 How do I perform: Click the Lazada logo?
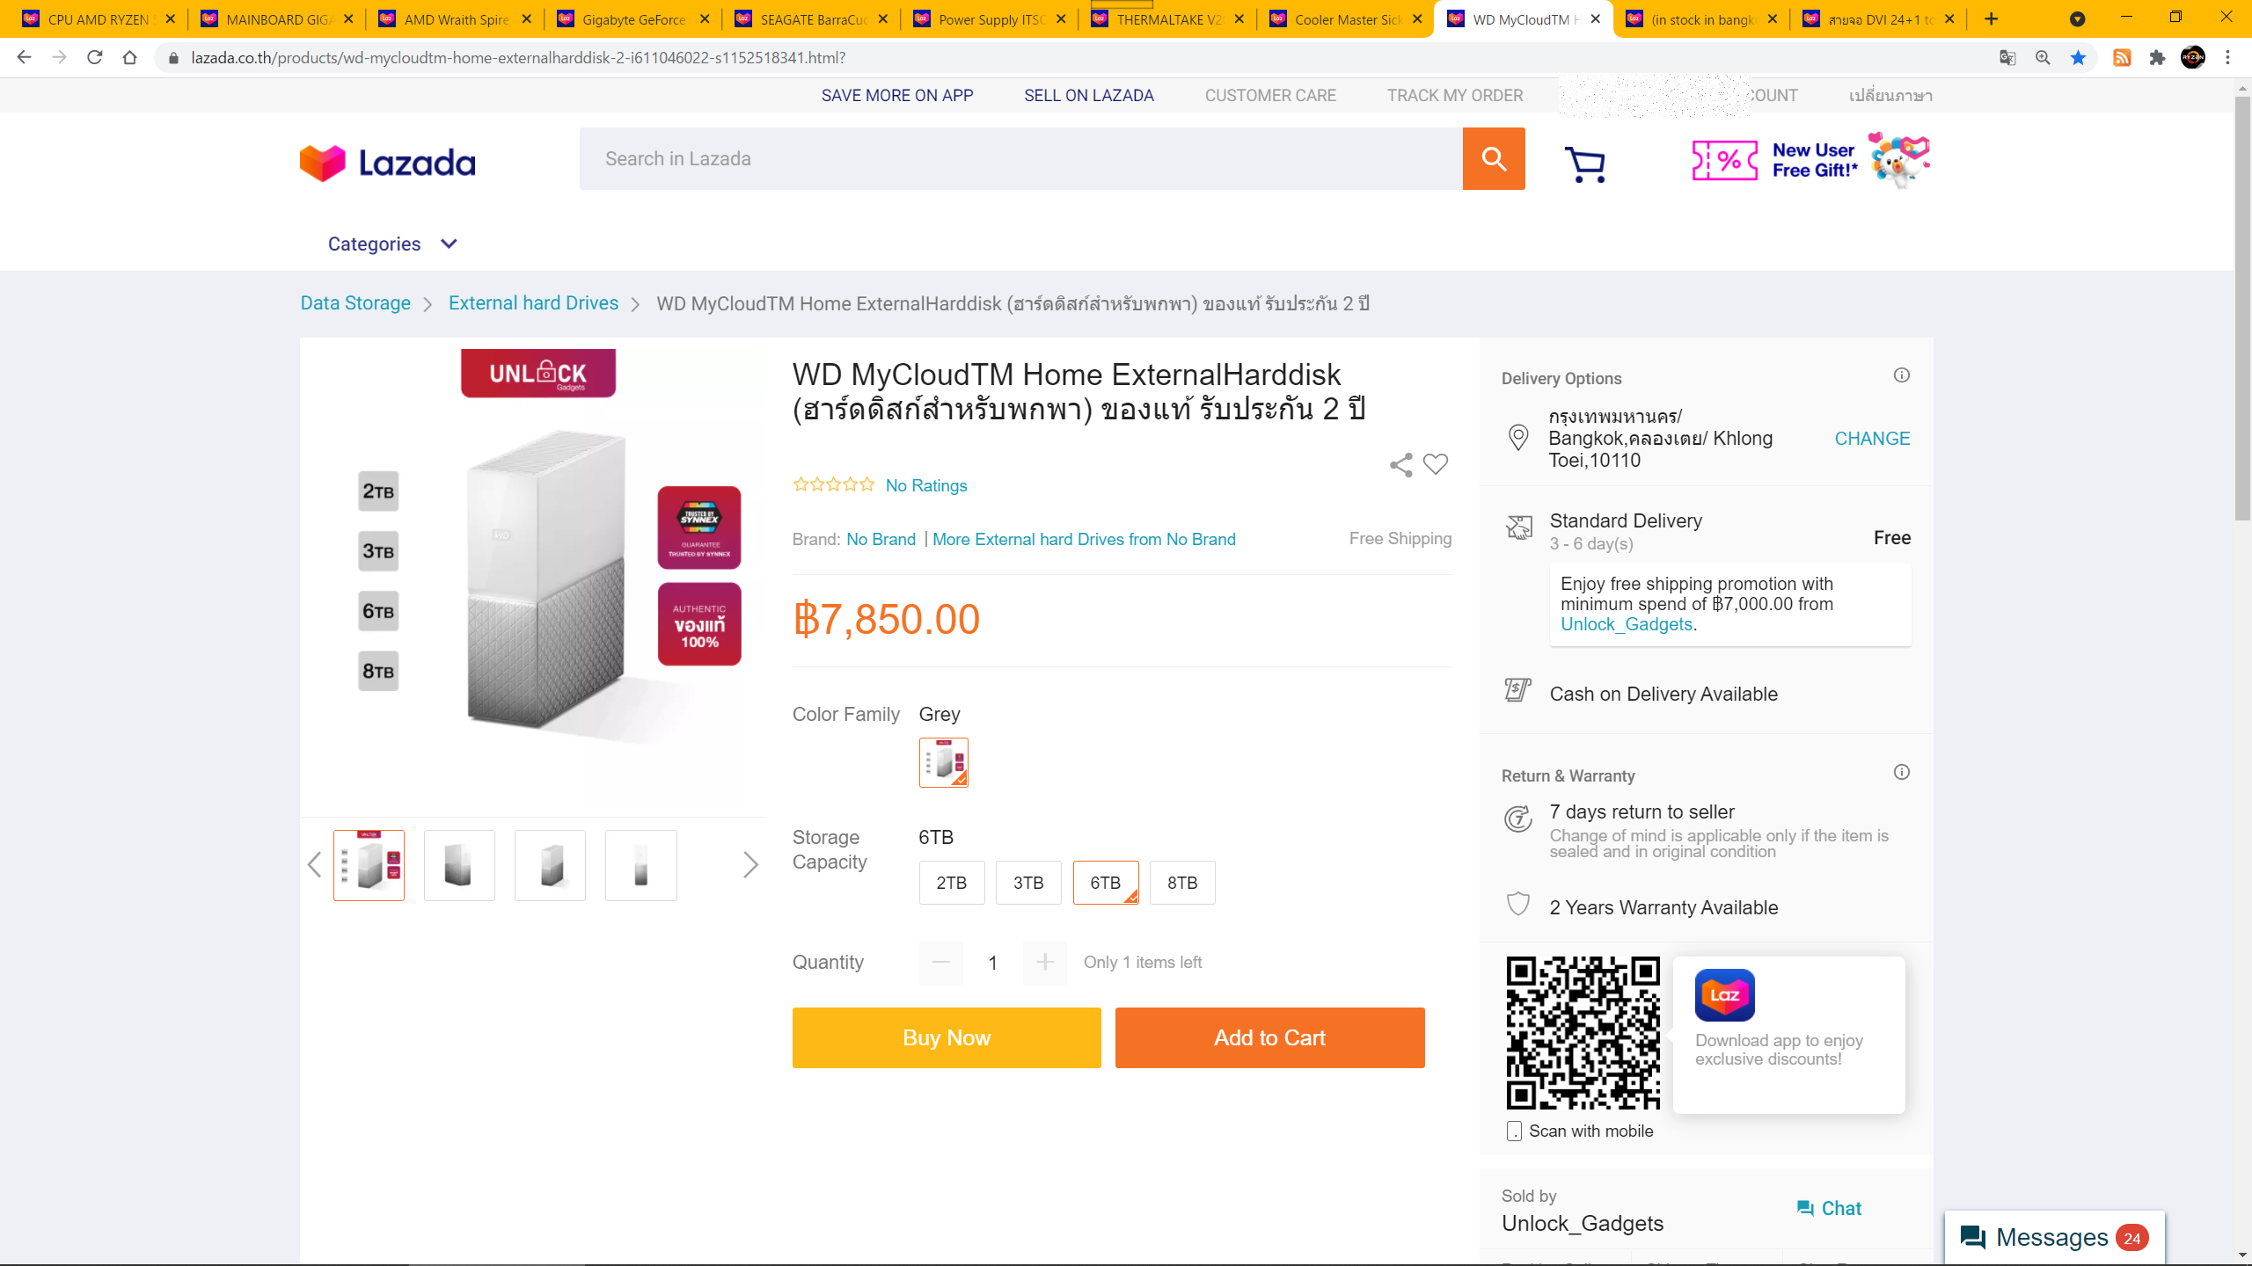point(387,163)
